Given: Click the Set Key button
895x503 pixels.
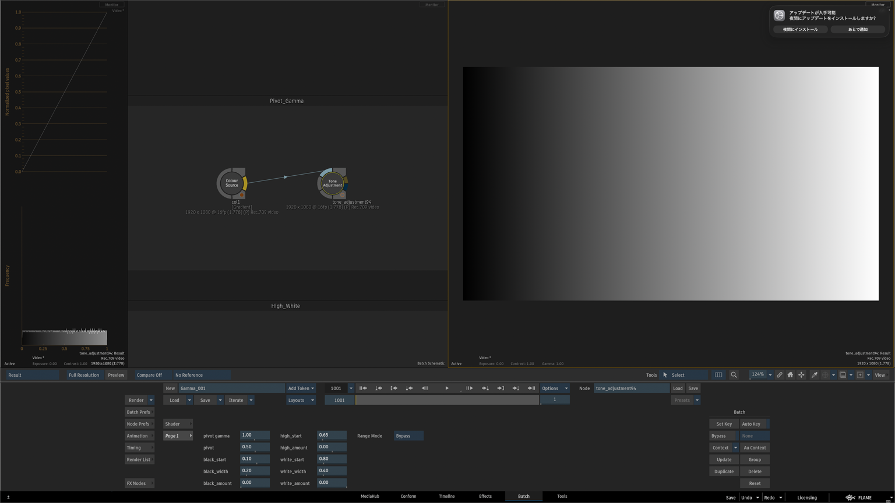Looking at the screenshot, I should pos(724,424).
